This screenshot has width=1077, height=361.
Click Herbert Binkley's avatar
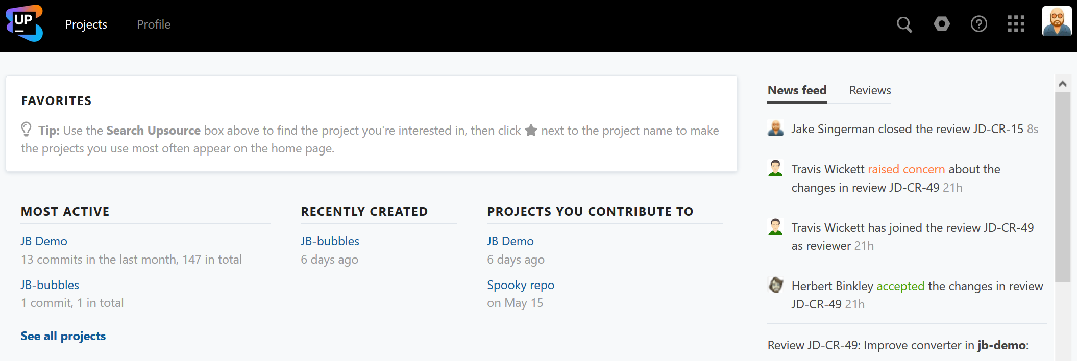[776, 286]
